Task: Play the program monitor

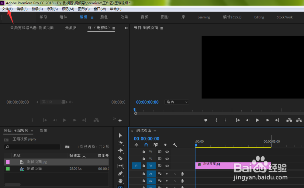Action: [257, 120]
